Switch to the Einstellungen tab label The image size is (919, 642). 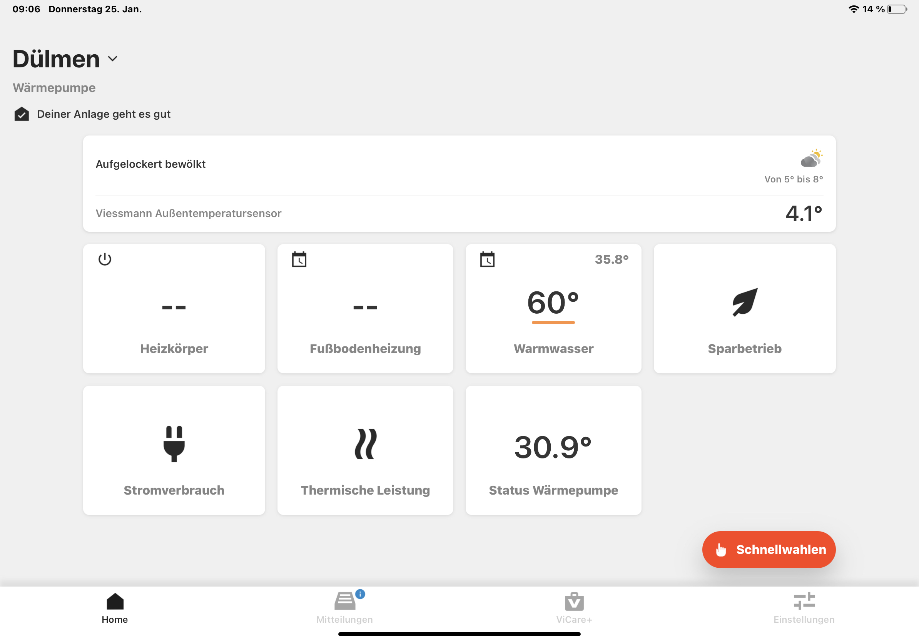coord(804,620)
